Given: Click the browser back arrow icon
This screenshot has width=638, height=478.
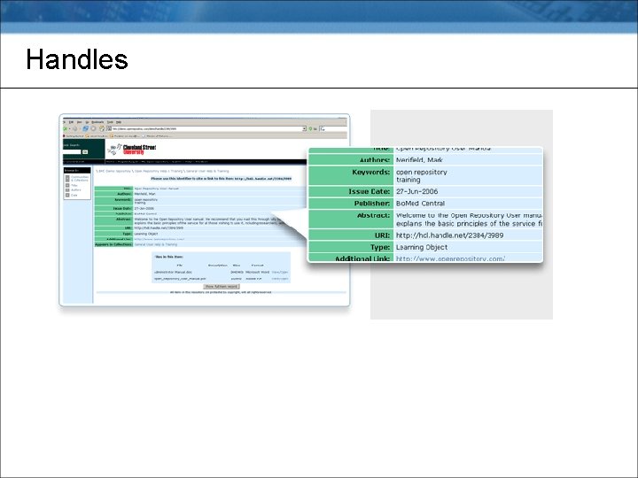Looking at the screenshot, I should 65,129.
